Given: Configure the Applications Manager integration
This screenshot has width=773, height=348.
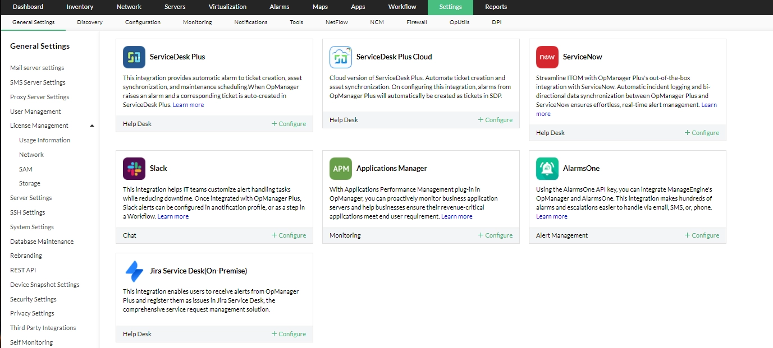Looking at the screenshot, I should (x=496, y=235).
